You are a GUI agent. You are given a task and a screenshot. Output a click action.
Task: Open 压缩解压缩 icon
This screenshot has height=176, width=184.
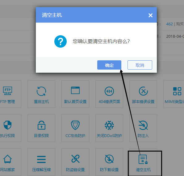[41, 159]
